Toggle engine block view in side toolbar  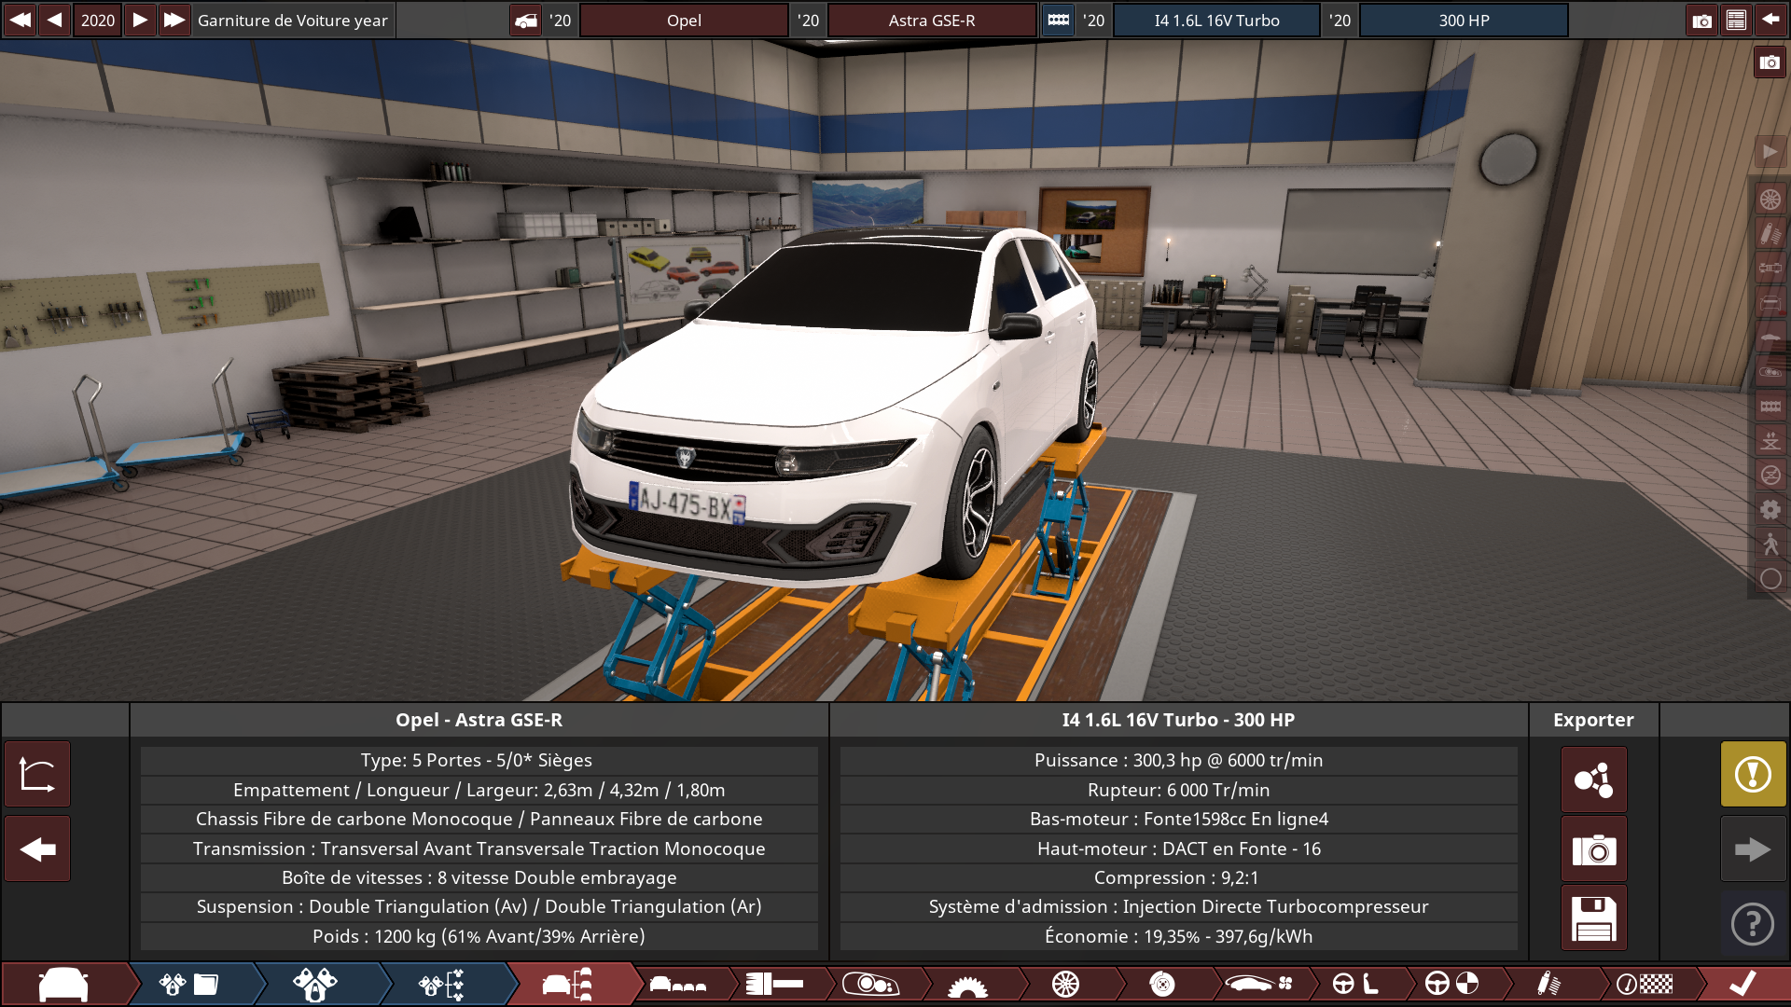1770,406
